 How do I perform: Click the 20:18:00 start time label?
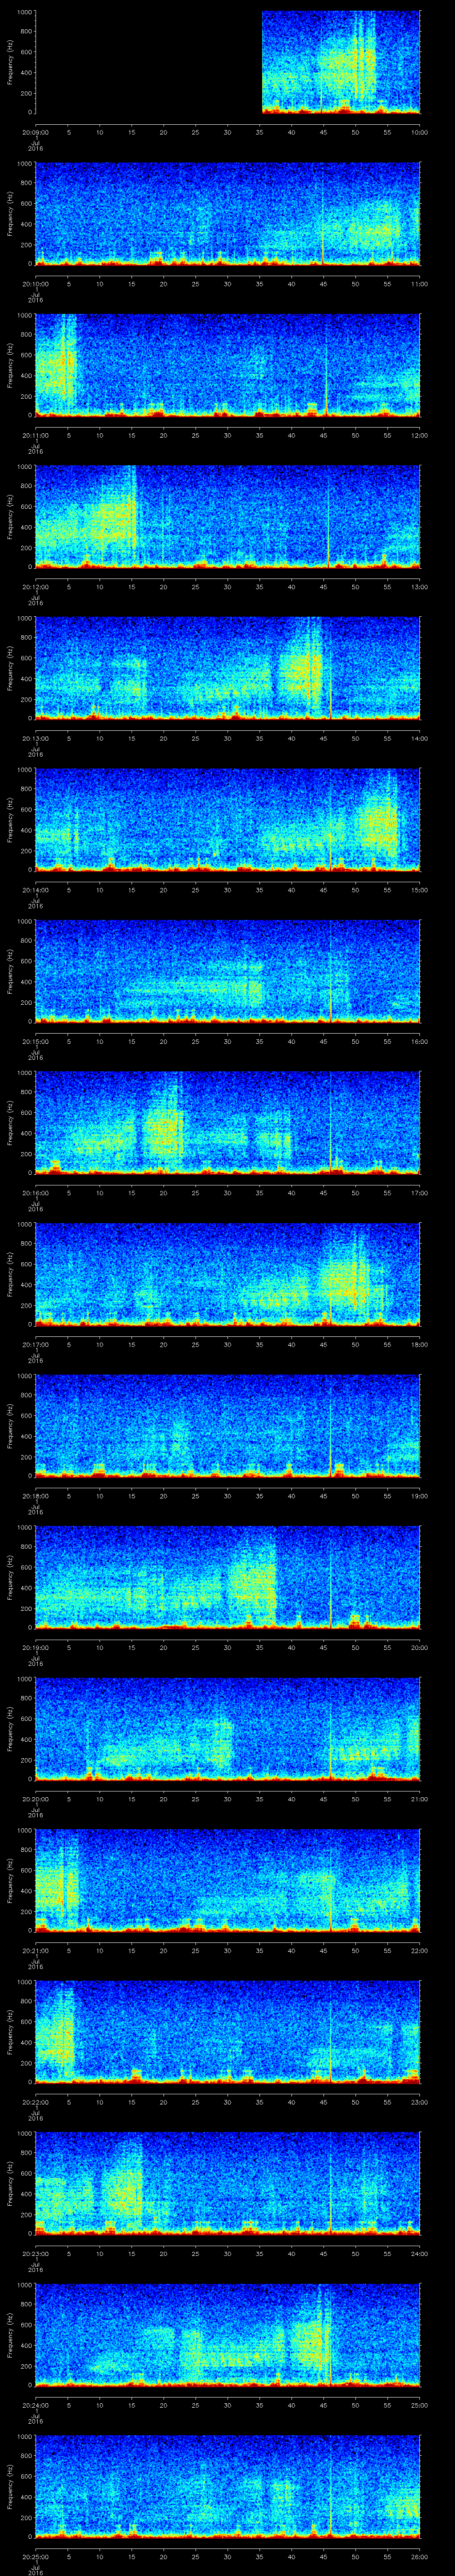point(35,1496)
